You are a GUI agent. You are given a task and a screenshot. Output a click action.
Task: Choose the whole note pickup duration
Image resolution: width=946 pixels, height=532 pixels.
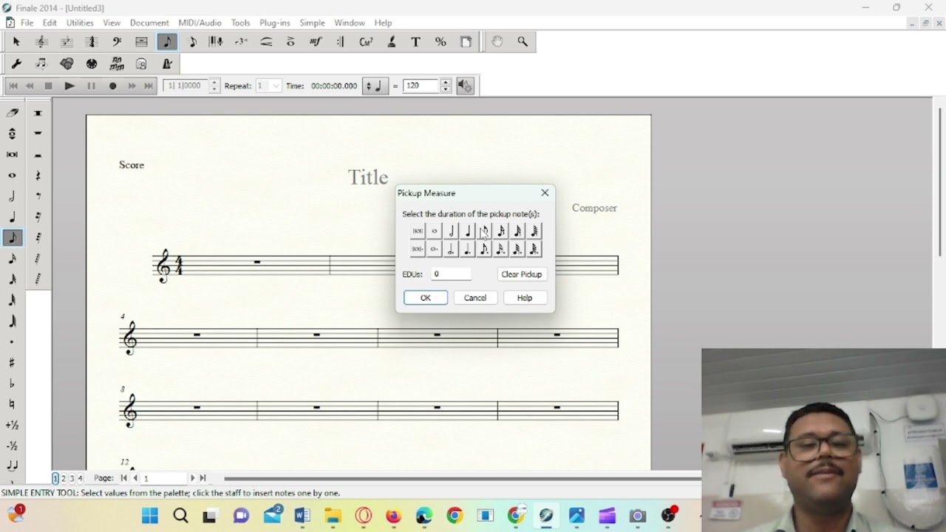(x=435, y=231)
